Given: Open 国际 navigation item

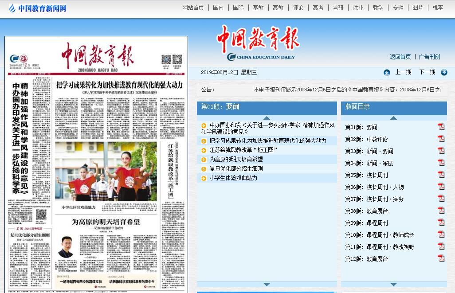Looking at the screenshot, I should coord(238,8).
